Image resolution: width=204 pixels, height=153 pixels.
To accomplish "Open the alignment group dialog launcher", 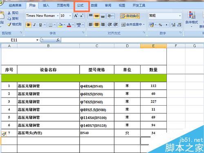I will [144, 33].
